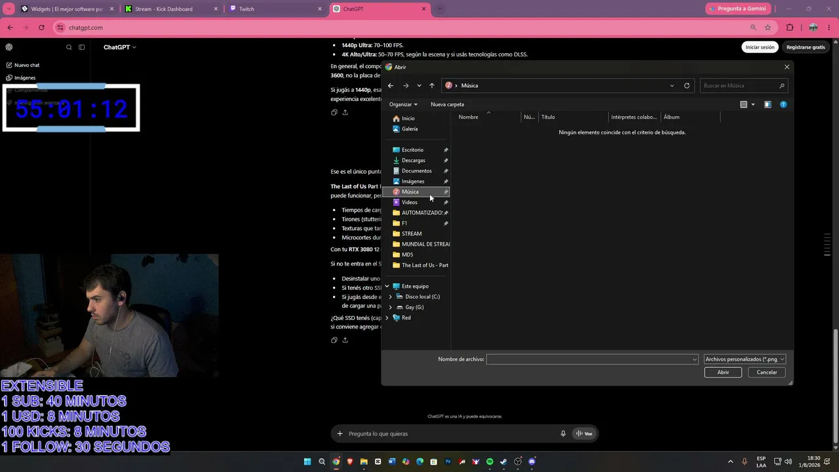Toggle the ChatGPT sidebar panel icon

coord(82,47)
